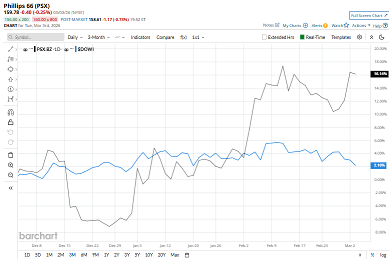Viewport: 389px width, 261px height.
Task: Select the shapes drawing tool
Action: [10, 69]
